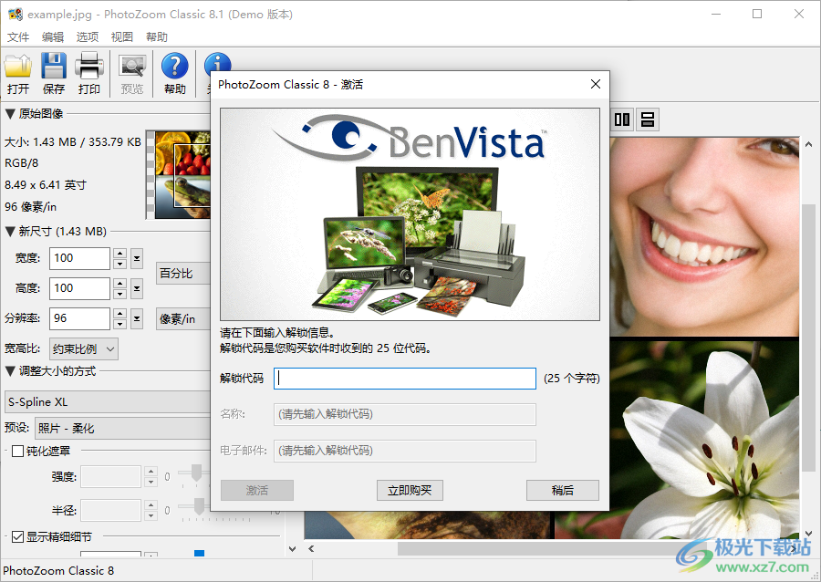Viewport: 821px width, 582px height.
Task: Click the 分辨率 value field
Action: [79, 318]
